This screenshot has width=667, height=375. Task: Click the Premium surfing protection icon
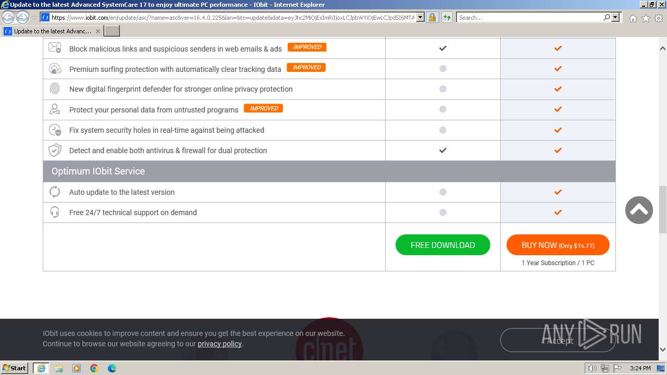pos(55,69)
